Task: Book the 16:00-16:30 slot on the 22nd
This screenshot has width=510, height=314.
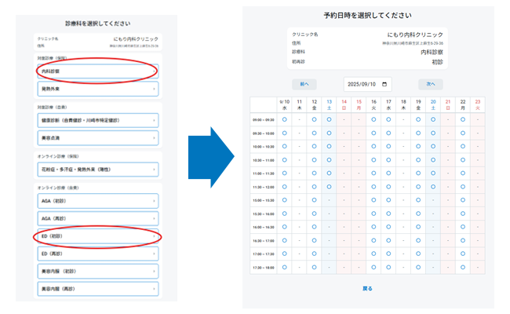Action: (463, 227)
